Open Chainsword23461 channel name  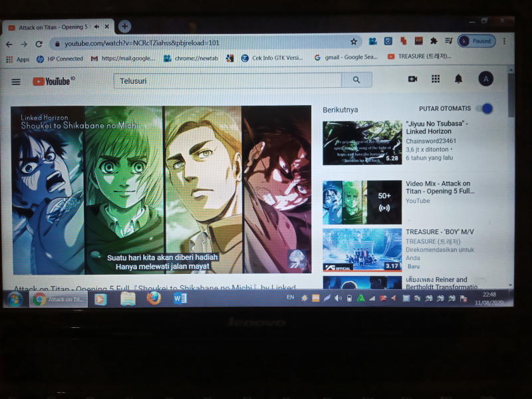click(431, 141)
